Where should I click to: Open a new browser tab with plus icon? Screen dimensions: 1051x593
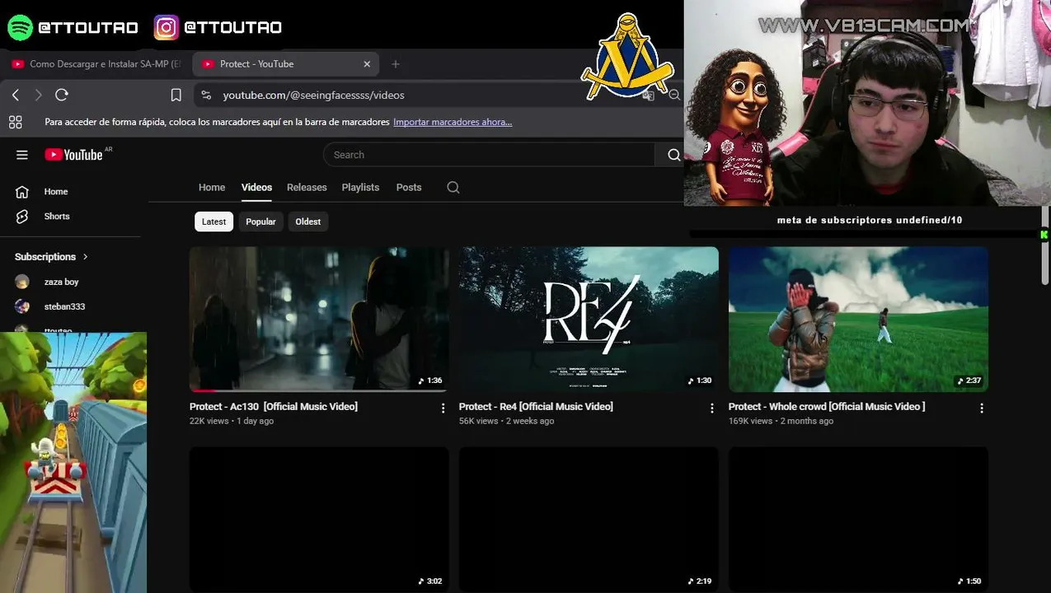pyautogui.click(x=396, y=63)
